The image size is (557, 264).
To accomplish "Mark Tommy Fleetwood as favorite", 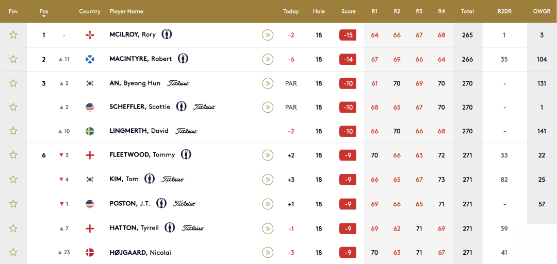I will click(13, 155).
